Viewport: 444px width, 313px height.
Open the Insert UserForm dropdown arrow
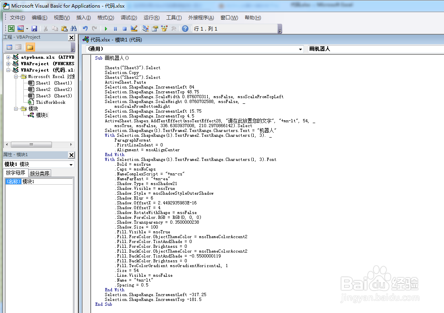click(x=27, y=29)
